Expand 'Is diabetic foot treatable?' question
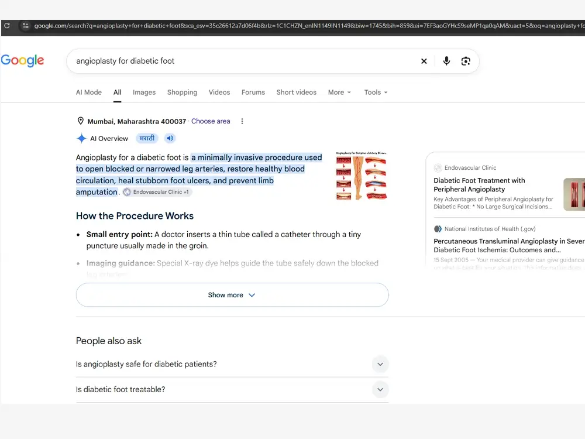 (x=232, y=389)
